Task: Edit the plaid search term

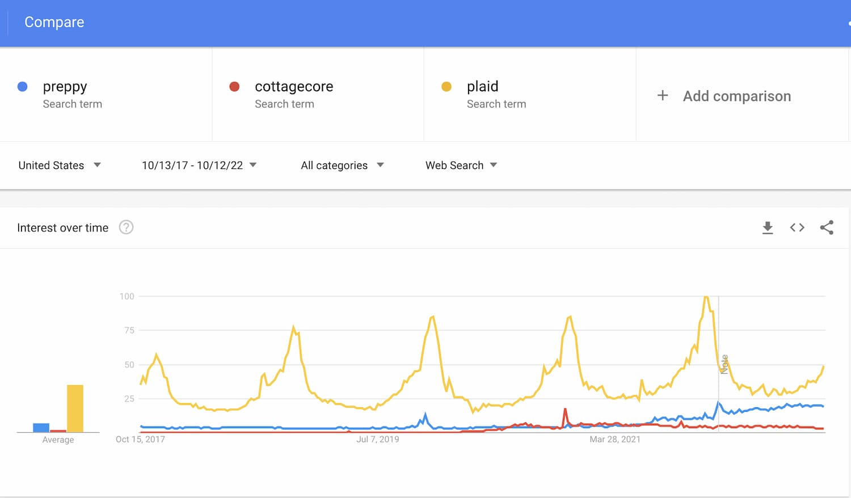Action: tap(483, 86)
